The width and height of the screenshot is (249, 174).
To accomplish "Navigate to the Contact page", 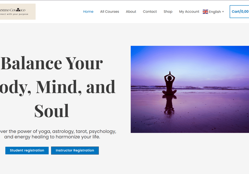I will [150, 12].
